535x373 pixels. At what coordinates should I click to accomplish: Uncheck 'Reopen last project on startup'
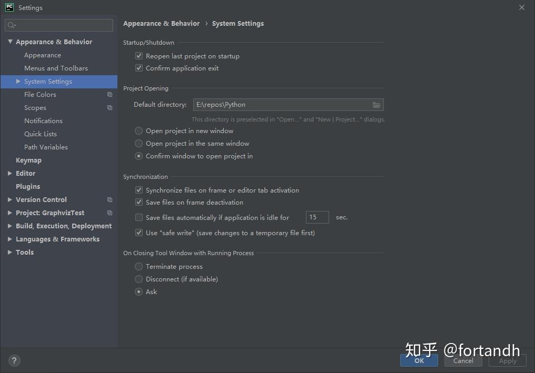pos(138,56)
